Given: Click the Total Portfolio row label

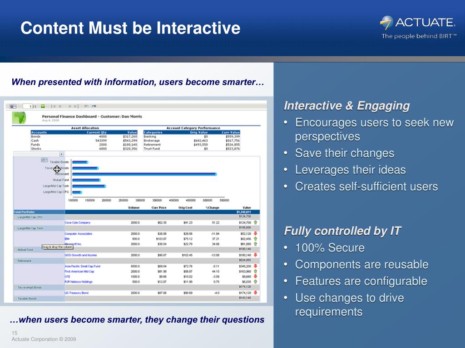Looking at the screenshot, I should click(25, 212).
